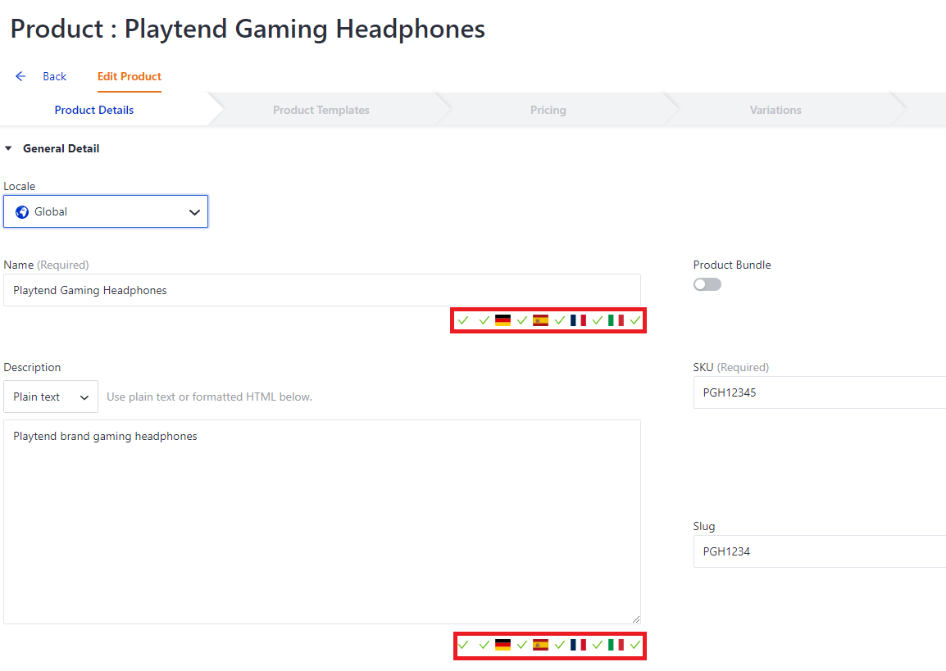Go to the Pricing step
Viewport: 946px width, 671px height.
click(548, 110)
